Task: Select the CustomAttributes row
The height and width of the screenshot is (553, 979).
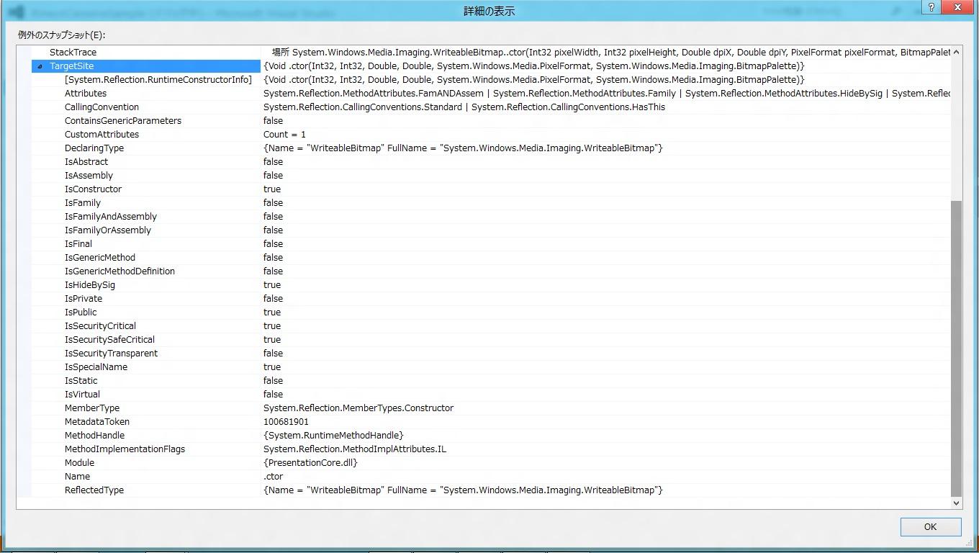Action: point(492,135)
